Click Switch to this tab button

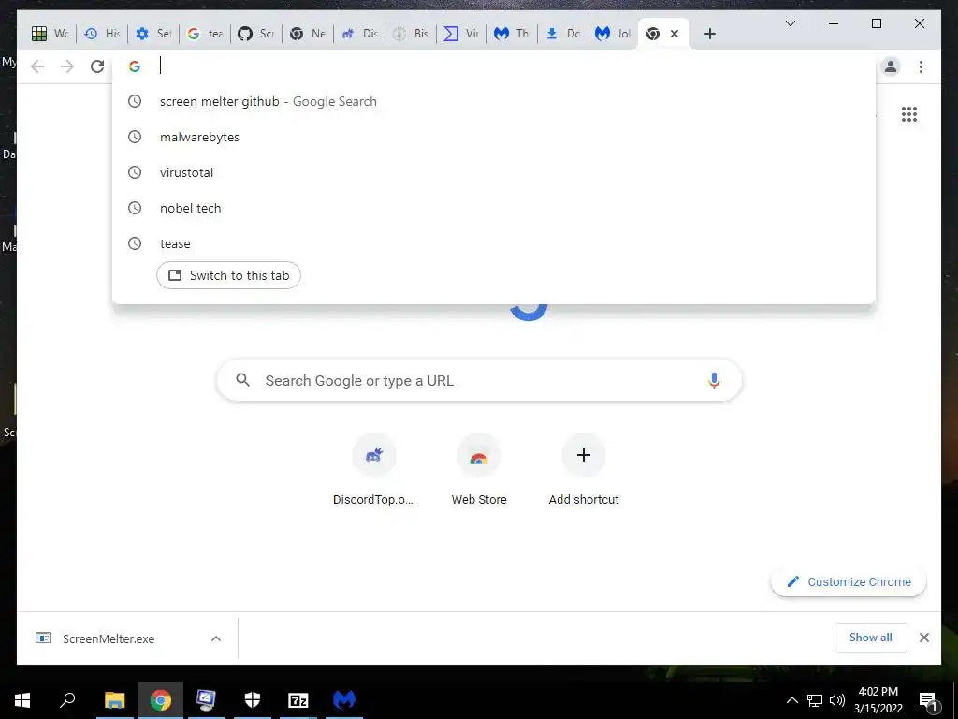tap(228, 275)
